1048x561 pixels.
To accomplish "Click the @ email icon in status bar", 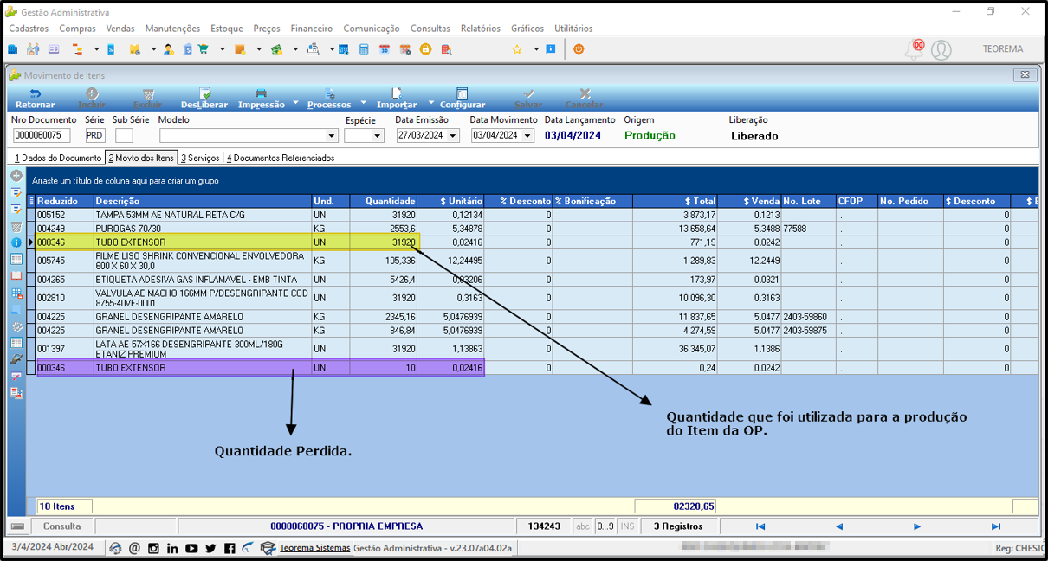I will pos(134,548).
